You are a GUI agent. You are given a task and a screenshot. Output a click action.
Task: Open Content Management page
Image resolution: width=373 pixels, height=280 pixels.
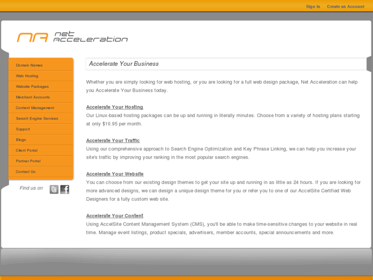click(x=41, y=108)
